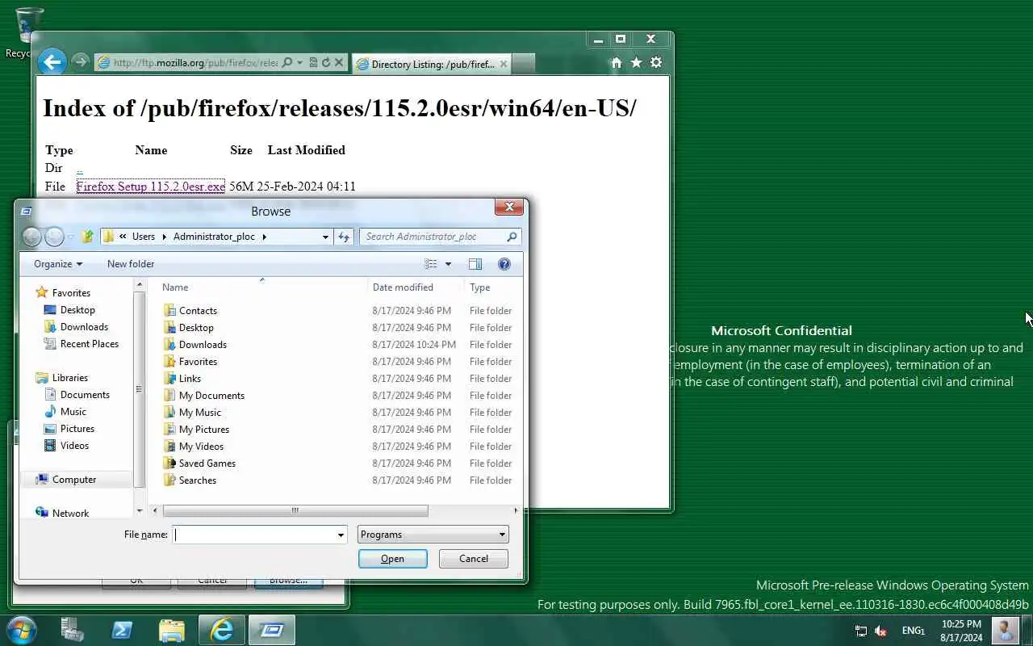Click the stop X icon in IE address bar
The width and height of the screenshot is (1033, 646).
click(339, 62)
